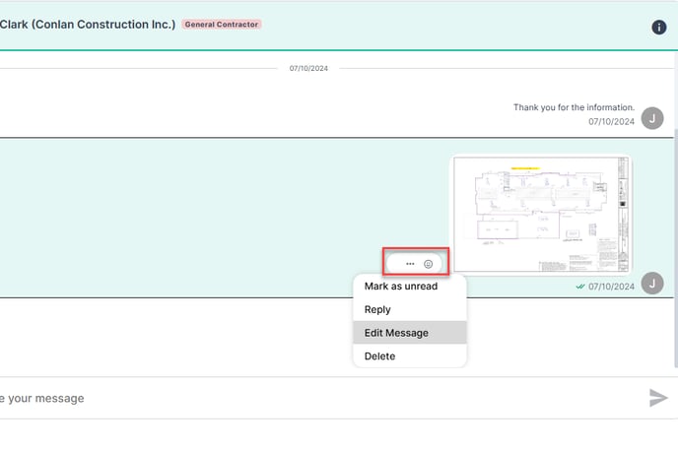Click the Clark (Conlan Construction Inc.) header name

pos(87,24)
